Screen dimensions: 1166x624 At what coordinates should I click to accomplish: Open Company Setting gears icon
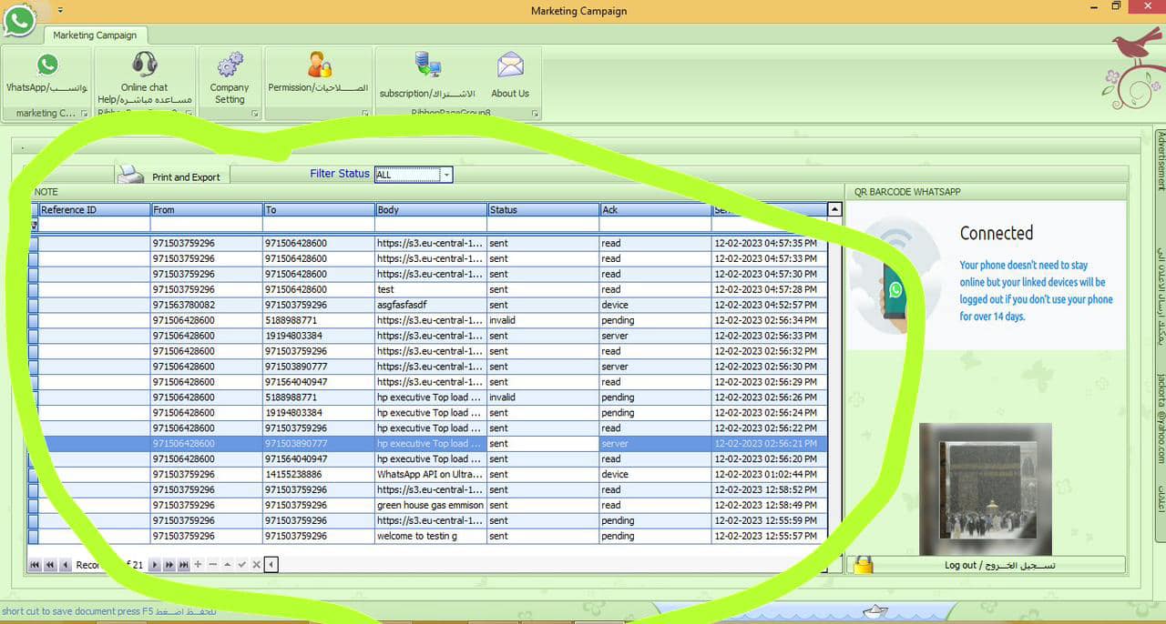230,65
